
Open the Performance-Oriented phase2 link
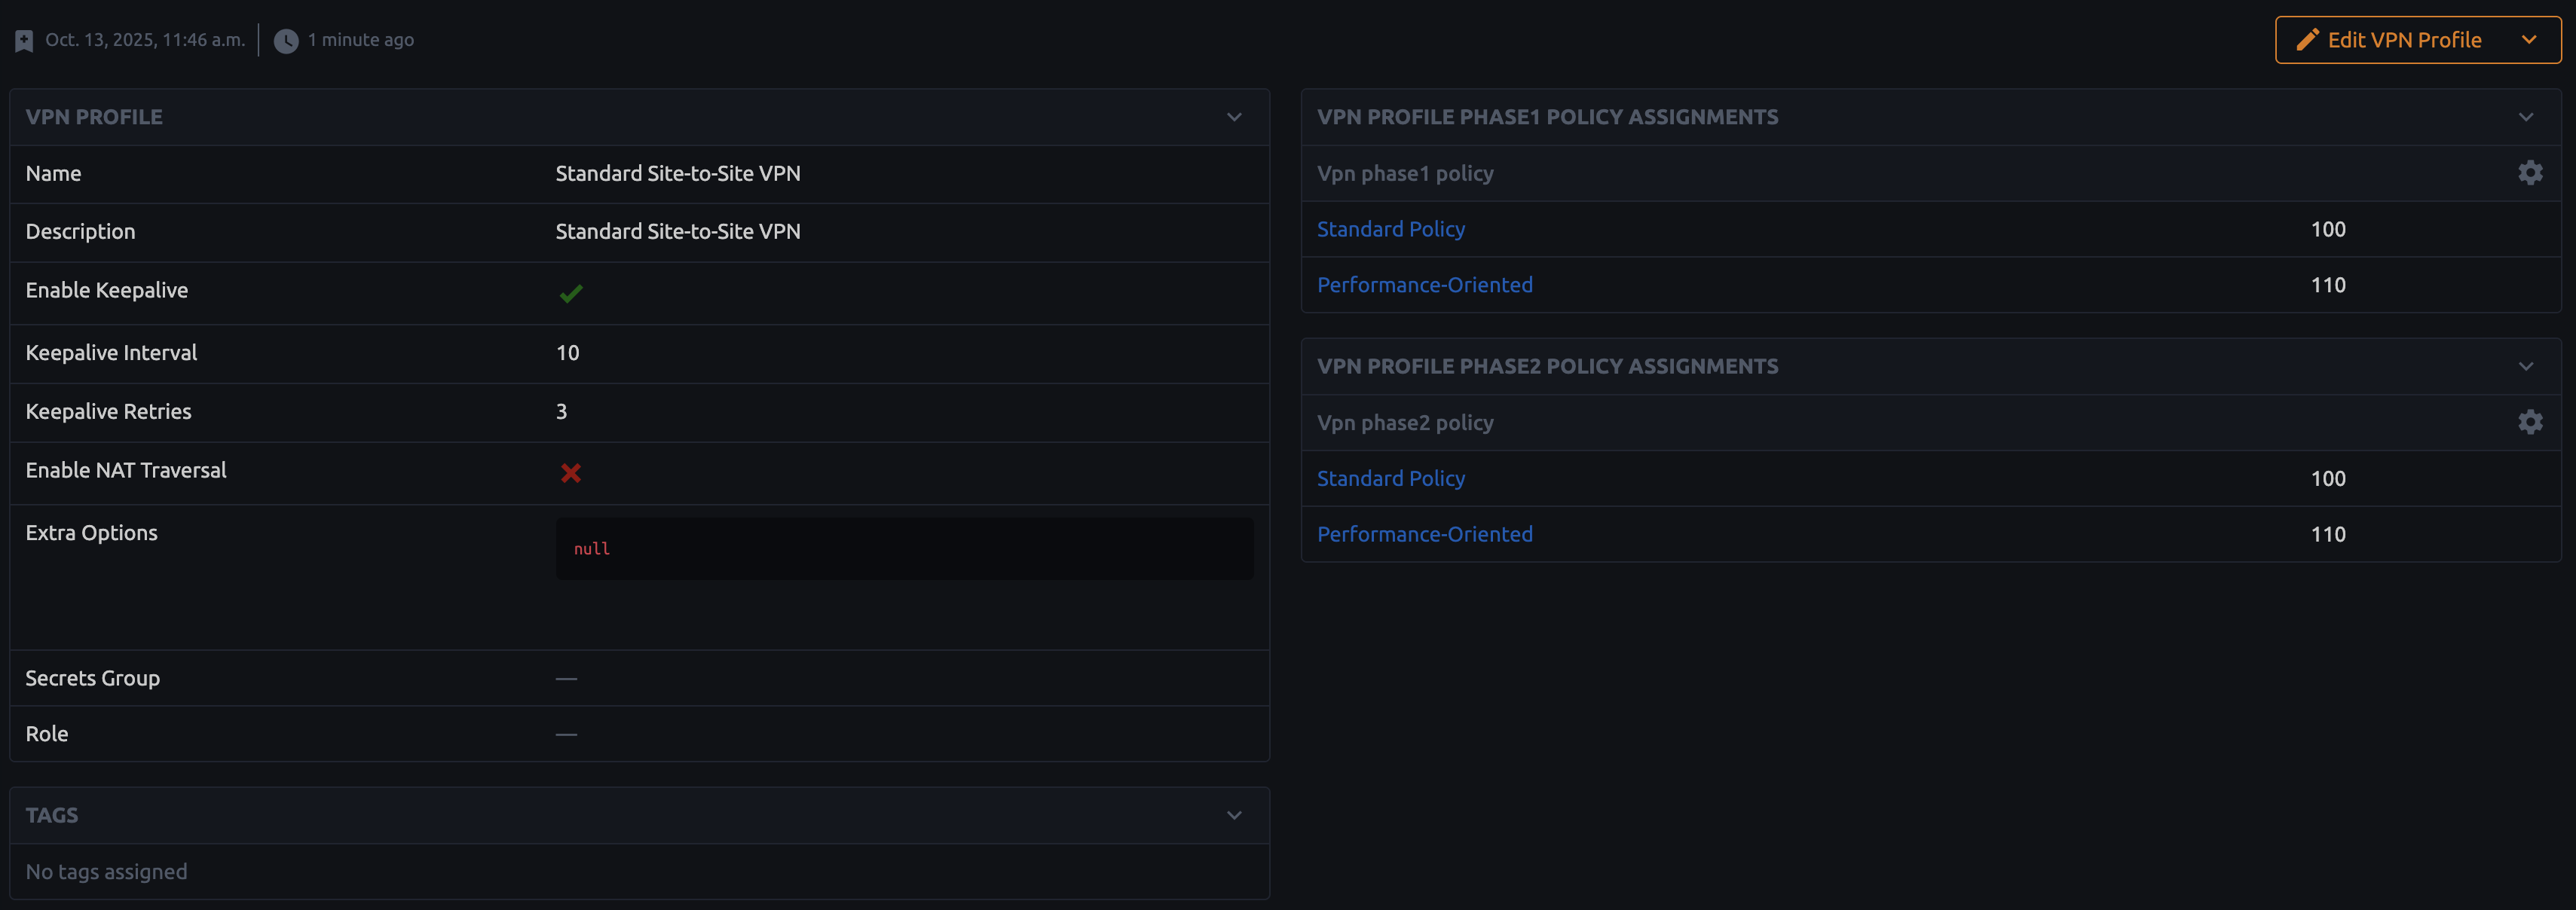(1424, 533)
